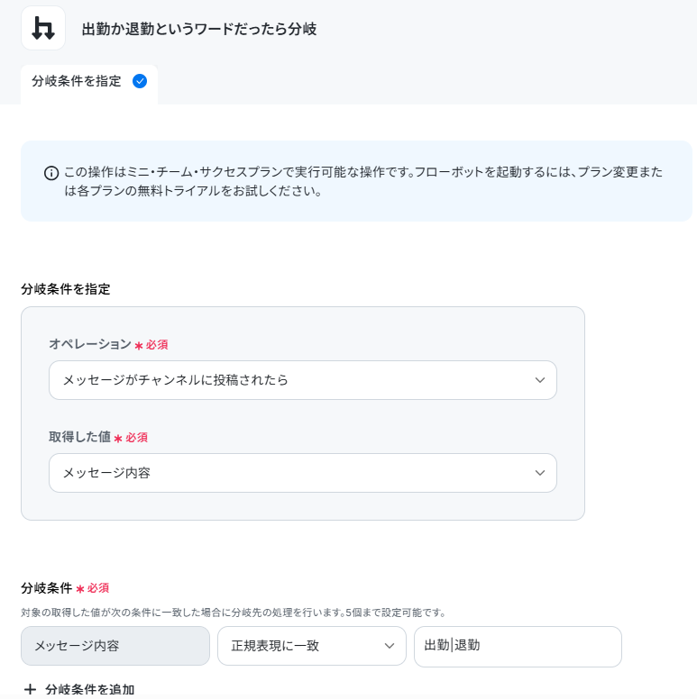Click the branch flow icon beside the title
Screen dimensions: 697x699
tap(43, 28)
